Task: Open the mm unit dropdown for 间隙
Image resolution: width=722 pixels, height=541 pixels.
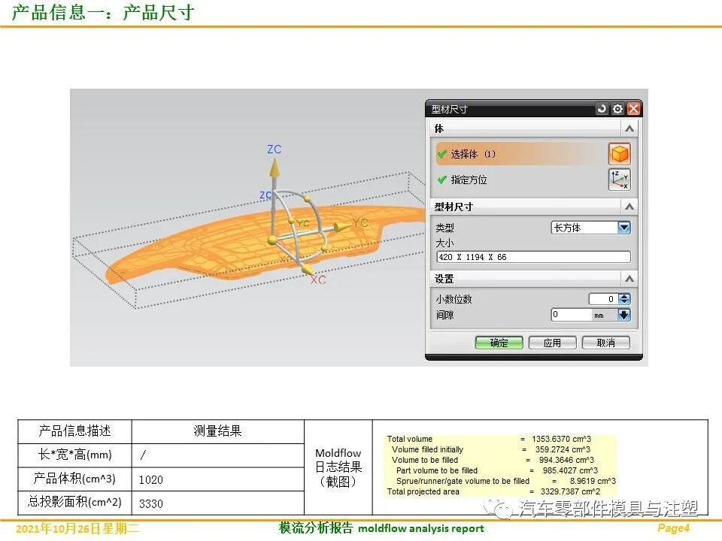Action: [625, 315]
